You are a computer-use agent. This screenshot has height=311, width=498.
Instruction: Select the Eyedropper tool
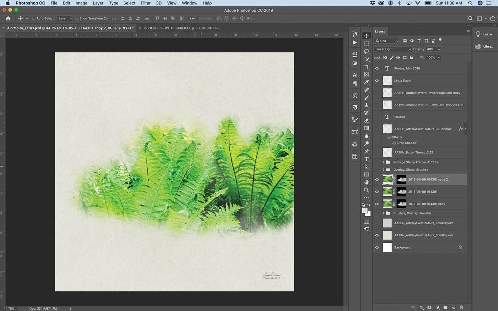(366, 82)
